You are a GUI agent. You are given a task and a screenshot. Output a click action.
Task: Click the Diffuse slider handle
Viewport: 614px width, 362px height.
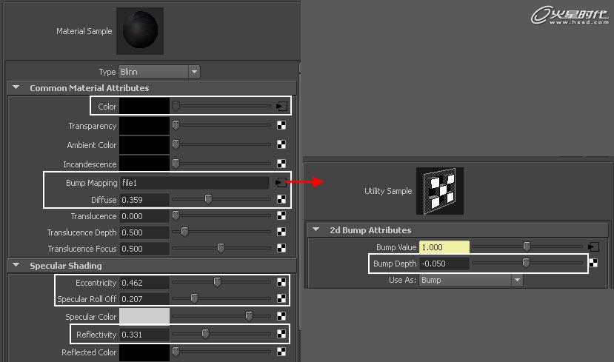pyautogui.click(x=208, y=199)
